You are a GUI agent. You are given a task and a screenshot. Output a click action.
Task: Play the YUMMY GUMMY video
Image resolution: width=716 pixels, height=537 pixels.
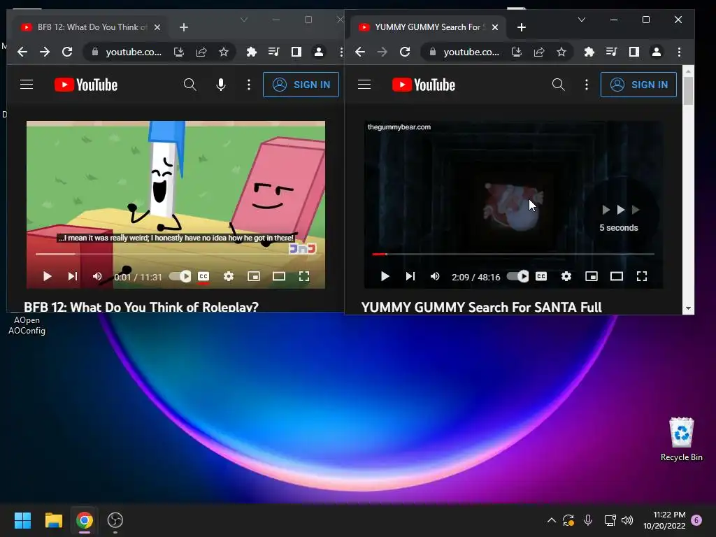click(x=385, y=276)
